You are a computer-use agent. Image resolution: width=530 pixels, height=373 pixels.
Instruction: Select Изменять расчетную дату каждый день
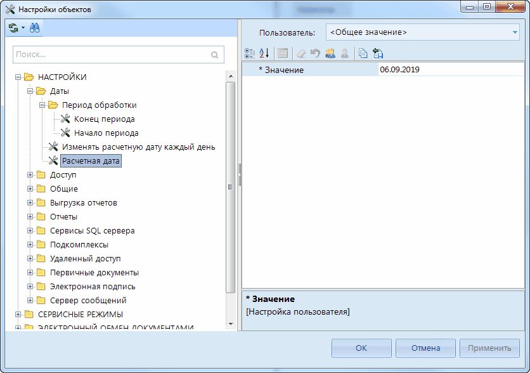tap(138, 147)
